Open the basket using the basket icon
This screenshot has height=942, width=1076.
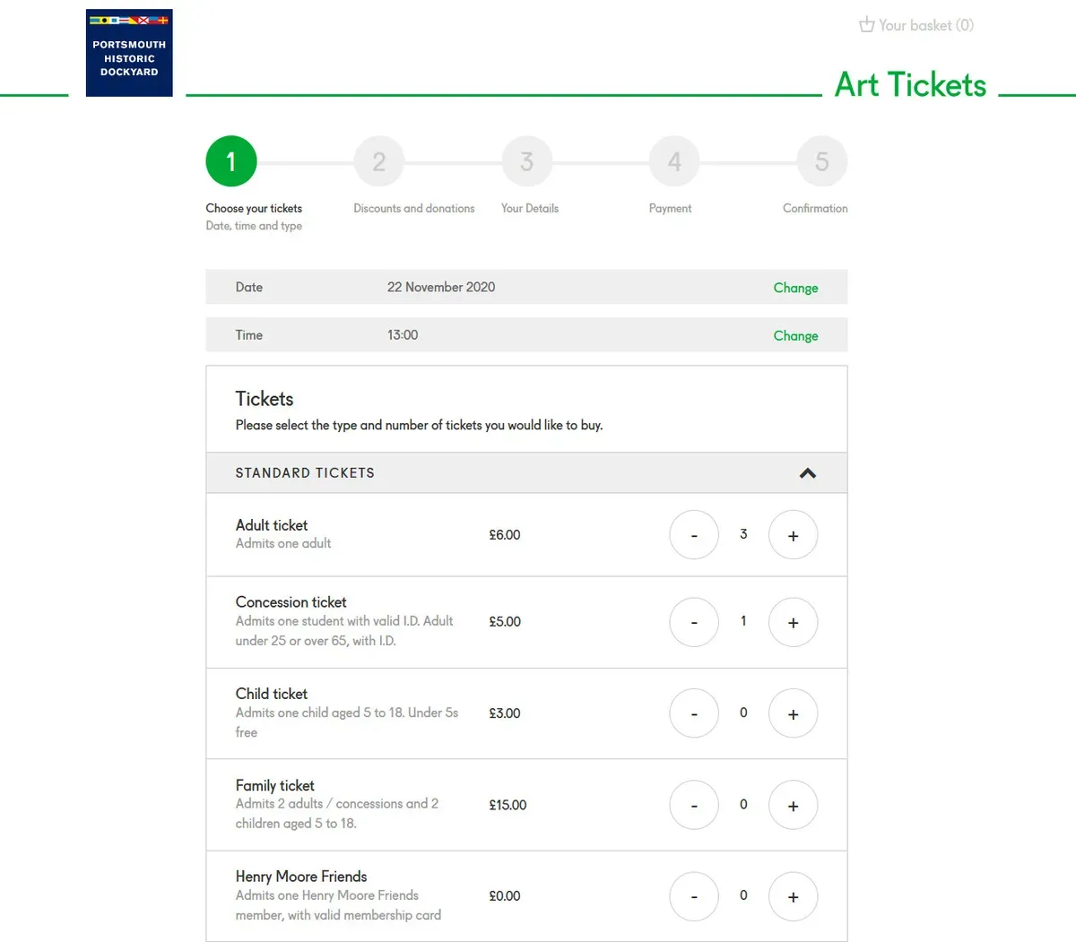[x=866, y=24]
